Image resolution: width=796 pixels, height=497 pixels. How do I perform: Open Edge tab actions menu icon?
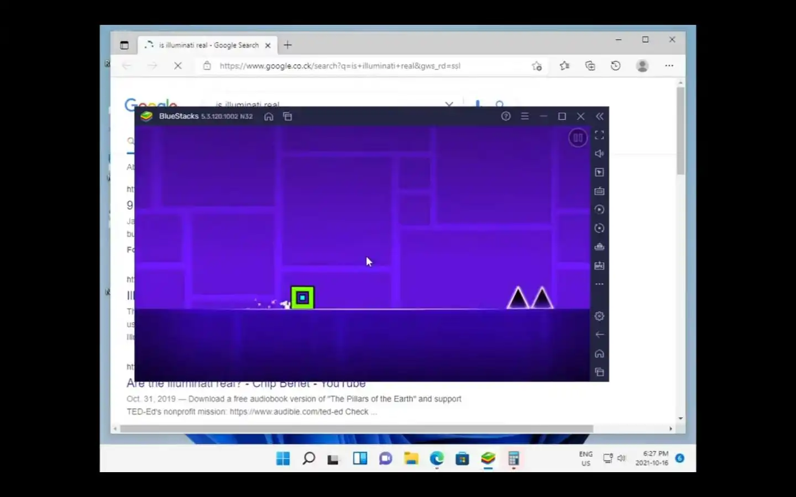[124, 45]
